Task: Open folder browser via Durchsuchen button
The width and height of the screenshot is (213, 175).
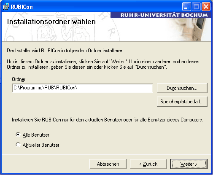Action: coord(182,88)
